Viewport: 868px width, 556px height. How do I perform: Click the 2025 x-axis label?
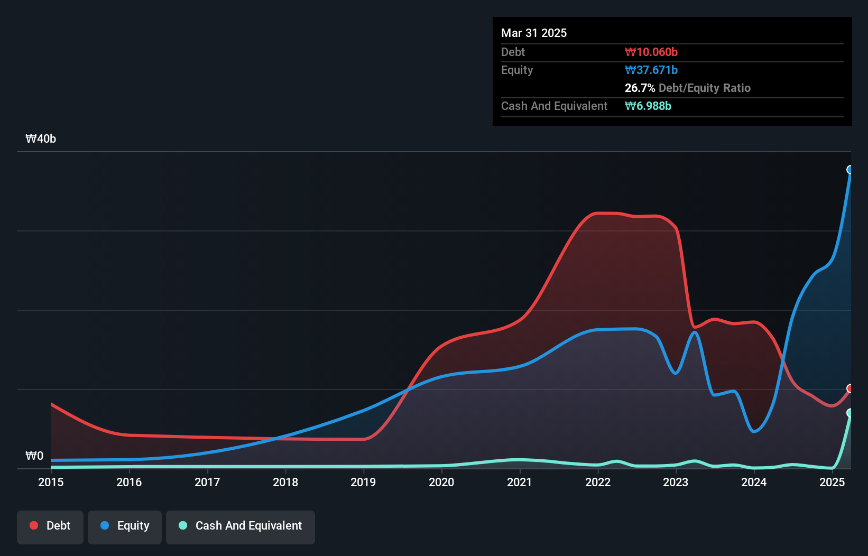(x=832, y=482)
